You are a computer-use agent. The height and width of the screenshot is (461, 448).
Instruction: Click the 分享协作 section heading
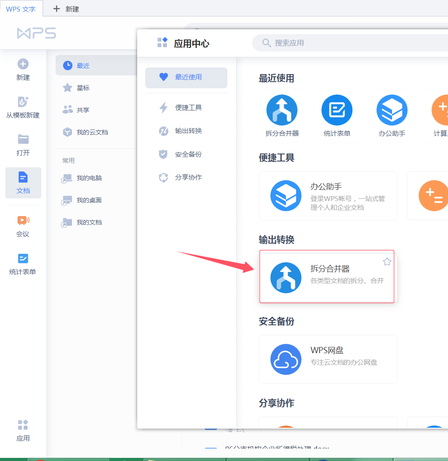[x=277, y=403]
